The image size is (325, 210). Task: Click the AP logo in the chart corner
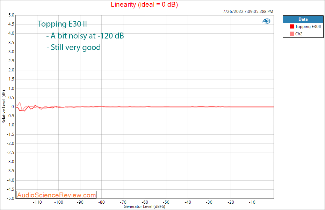(266, 21)
